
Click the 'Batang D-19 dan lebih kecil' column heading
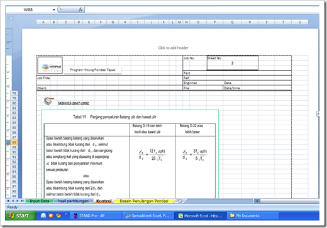(x=147, y=129)
